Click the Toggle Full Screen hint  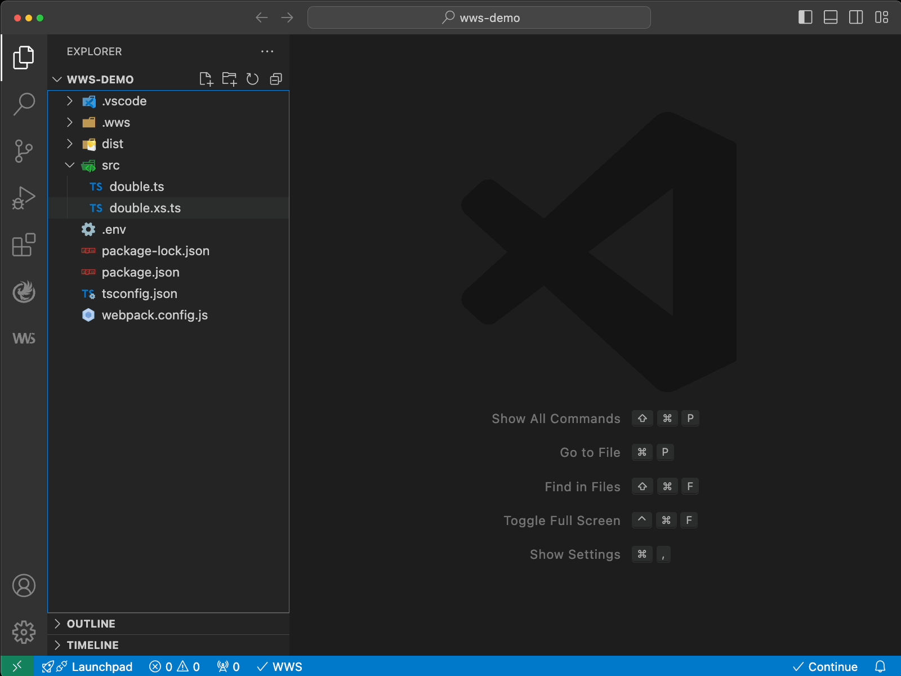tap(561, 521)
